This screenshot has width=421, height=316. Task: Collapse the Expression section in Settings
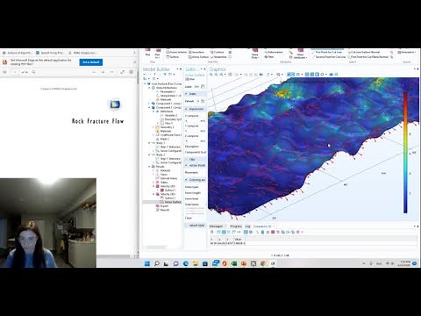[x=187, y=109]
